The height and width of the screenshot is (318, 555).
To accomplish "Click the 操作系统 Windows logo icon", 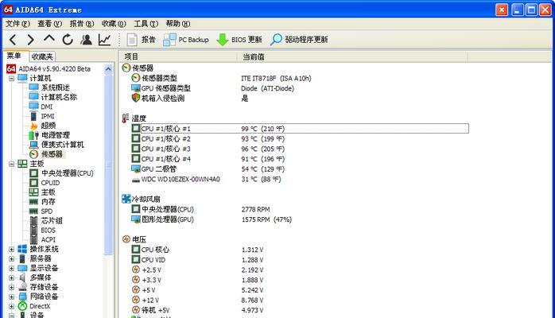I will click(22, 249).
